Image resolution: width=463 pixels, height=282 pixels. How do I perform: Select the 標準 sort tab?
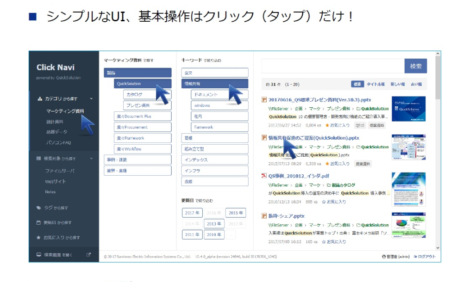point(357,84)
